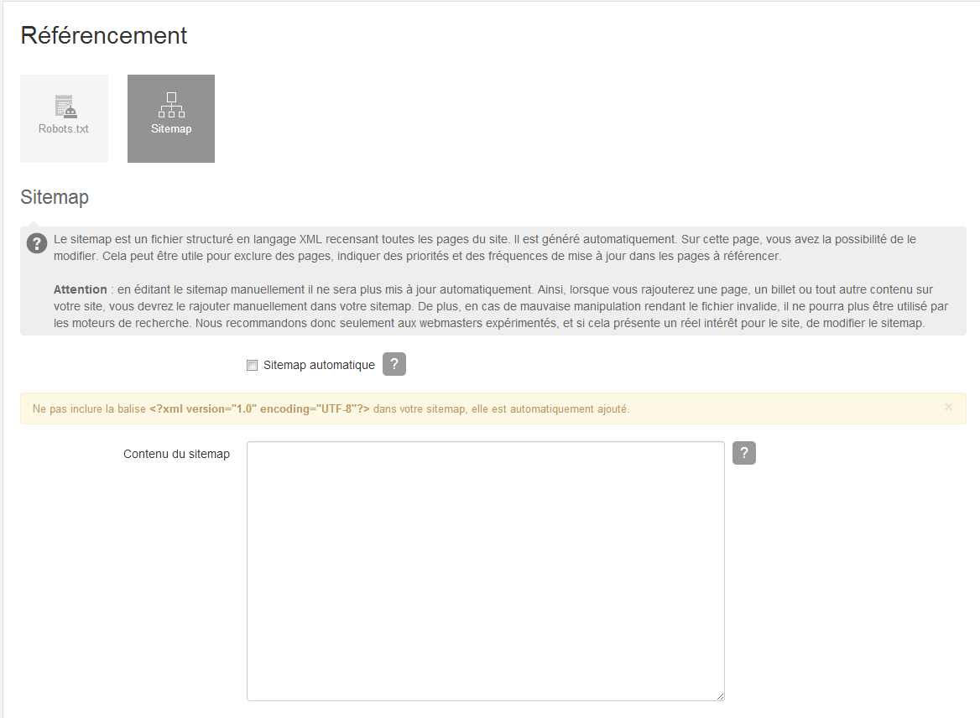Click the Sitemap section heading

(55, 197)
